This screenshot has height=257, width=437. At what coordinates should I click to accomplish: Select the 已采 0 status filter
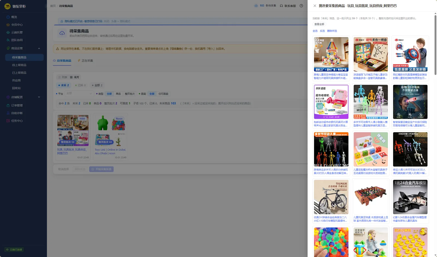[80, 85]
